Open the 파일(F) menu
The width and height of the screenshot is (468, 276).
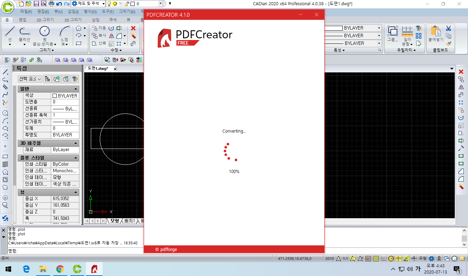[x=26, y=12]
